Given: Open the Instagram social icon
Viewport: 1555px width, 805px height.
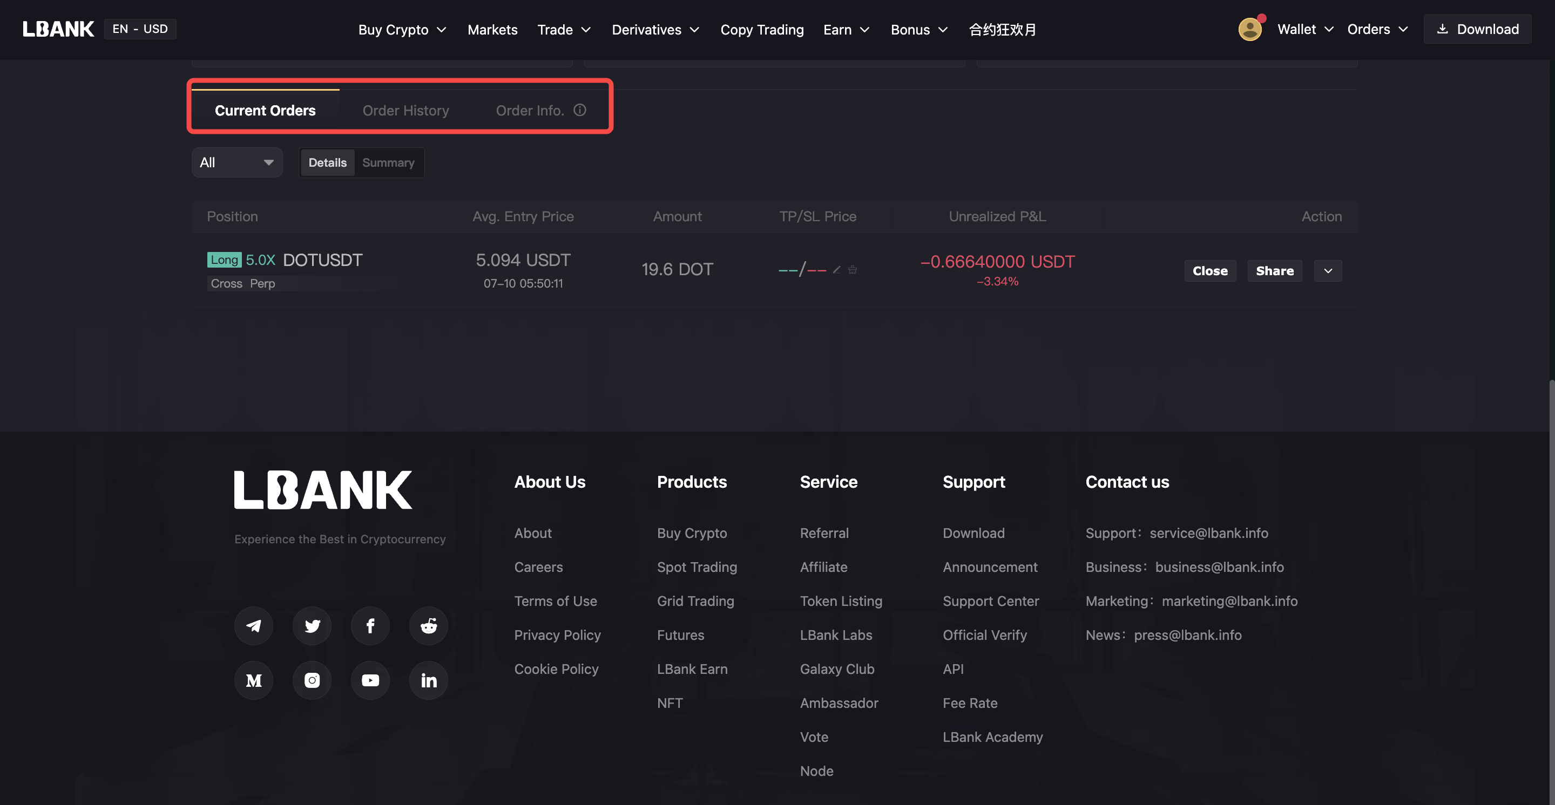Looking at the screenshot, I should point(312,680).
